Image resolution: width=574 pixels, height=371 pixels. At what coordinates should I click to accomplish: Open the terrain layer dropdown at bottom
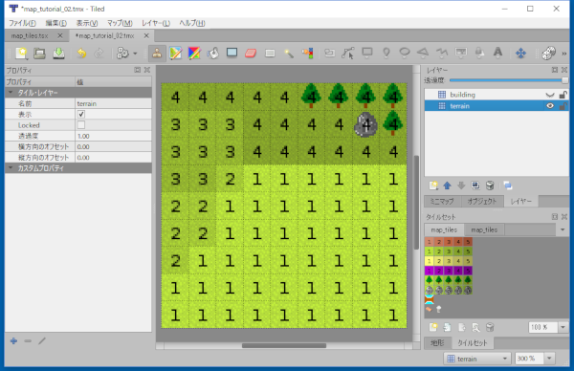[x=477, y=359]
